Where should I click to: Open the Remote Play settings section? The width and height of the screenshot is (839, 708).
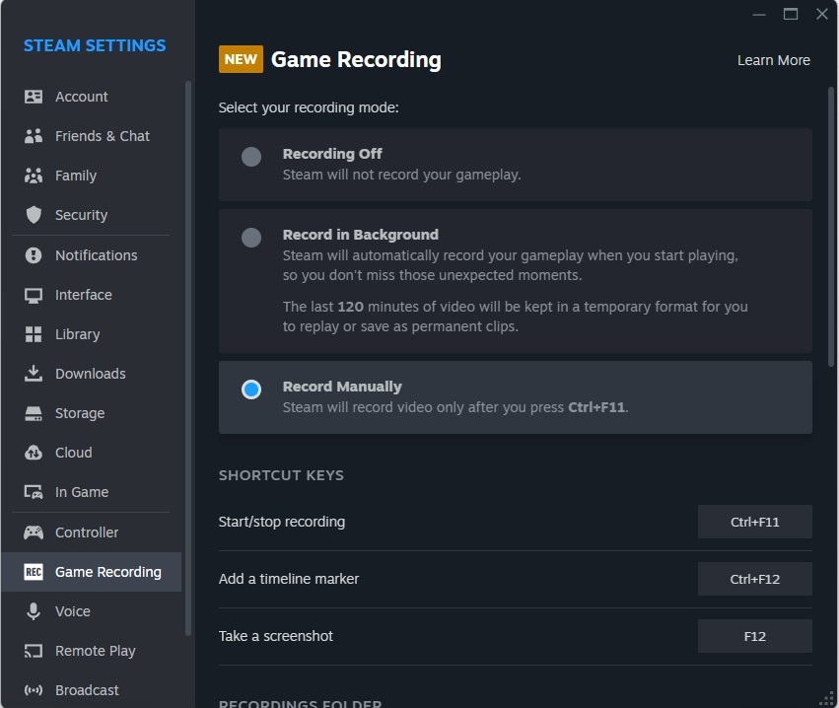95,651
